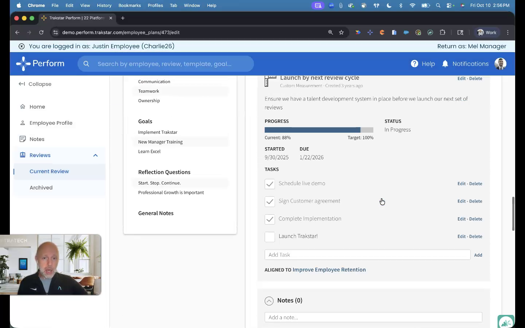Click the Add a note input field
Image resolution: width=525 pixels, height=328 pixels.
(373, 317)
